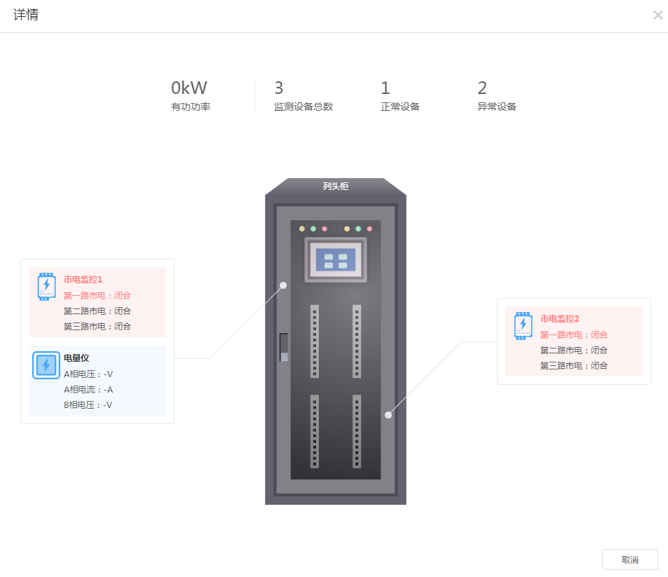The image size is (668, 577).
Task: Select the 电量仪 card title
Action: click(x=76, y=358)
